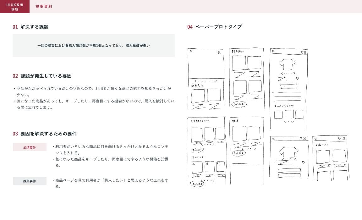Click the carousel dots under the top-left hero image
The height and width of the screenshot is (220, 362).
pos(206,81)
